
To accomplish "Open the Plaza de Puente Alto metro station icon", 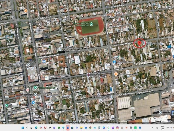I will tap(28, 90).
